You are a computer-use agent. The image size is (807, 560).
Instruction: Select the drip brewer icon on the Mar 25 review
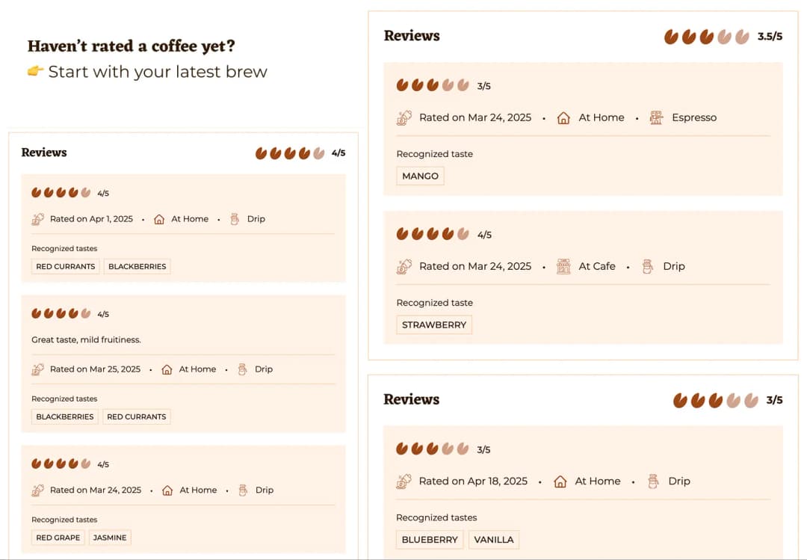241,369
